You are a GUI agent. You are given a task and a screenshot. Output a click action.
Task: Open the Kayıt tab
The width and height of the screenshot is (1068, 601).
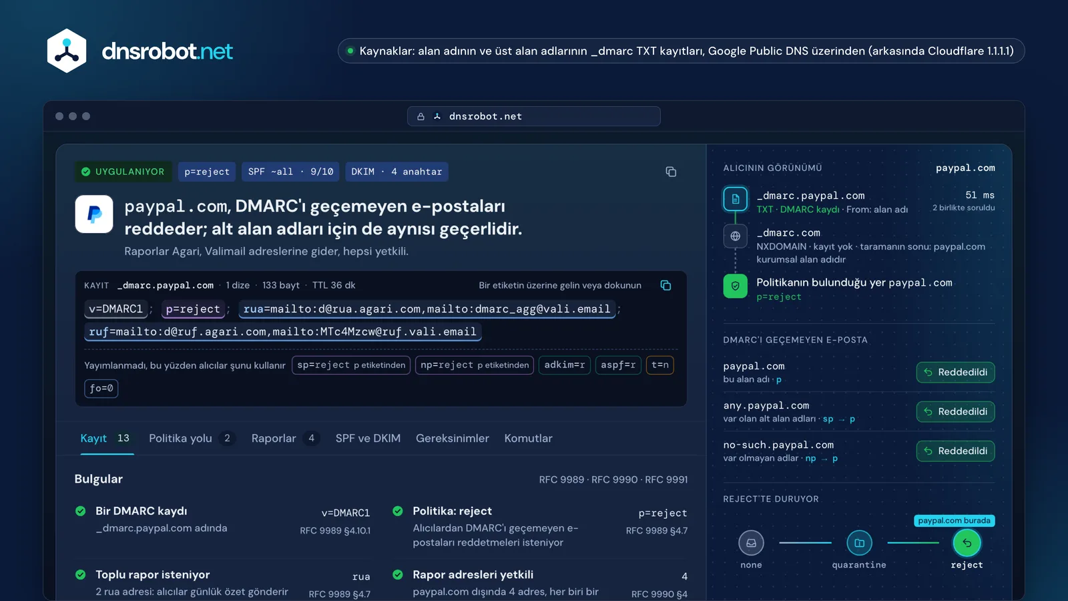click(x=107, y=439)
